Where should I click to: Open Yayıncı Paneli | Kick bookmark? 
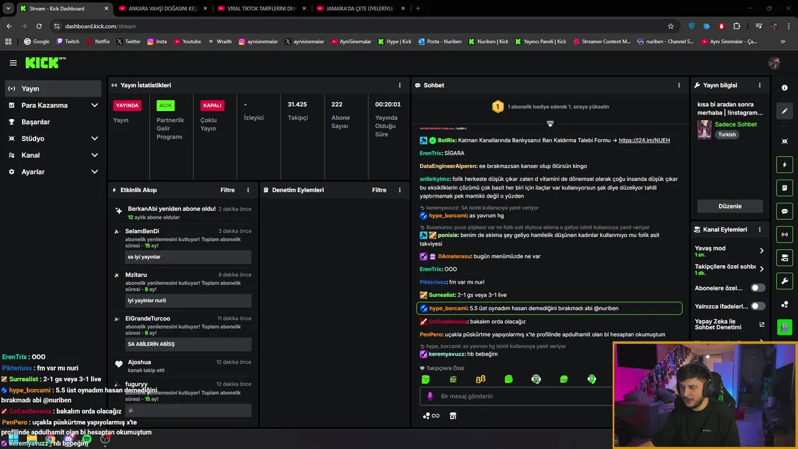point(541,42)
